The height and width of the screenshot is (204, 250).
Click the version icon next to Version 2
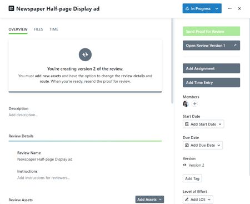click(x=184, y=165)
